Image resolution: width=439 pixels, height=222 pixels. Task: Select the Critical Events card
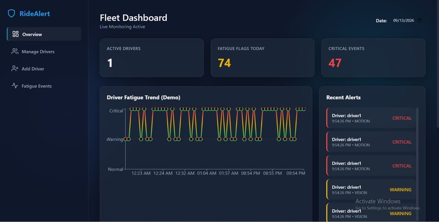pos(374,58)
